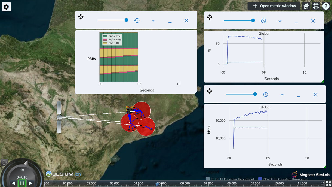Viewport: 332px width, 187px height.
Task: Minimize the kbps throughput chart window
Action: click(x=299, y=96)
